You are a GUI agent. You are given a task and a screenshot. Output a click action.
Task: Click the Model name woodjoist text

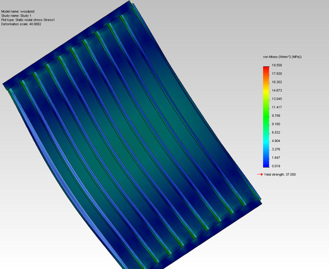click(18, 11)
